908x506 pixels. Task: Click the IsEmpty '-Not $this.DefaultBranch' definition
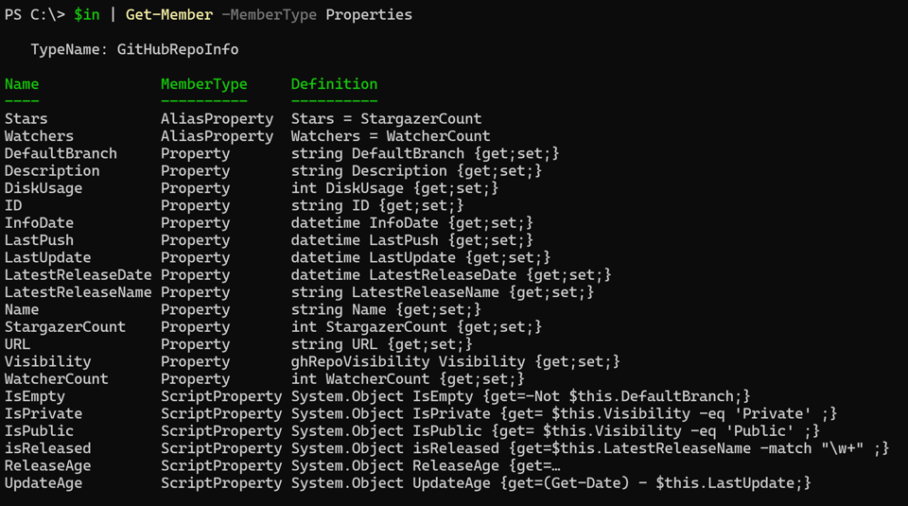520,397
